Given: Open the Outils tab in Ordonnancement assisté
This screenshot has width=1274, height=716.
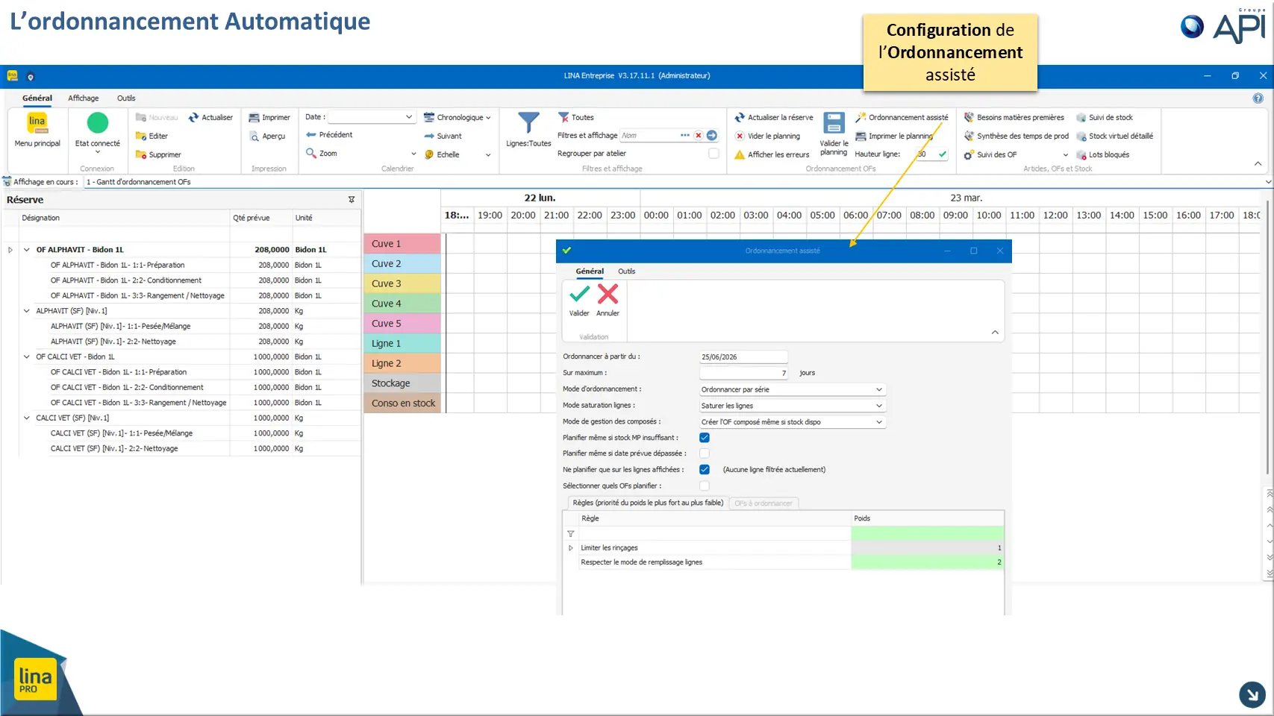Looking at the screenshot, I should coord(627,271).
